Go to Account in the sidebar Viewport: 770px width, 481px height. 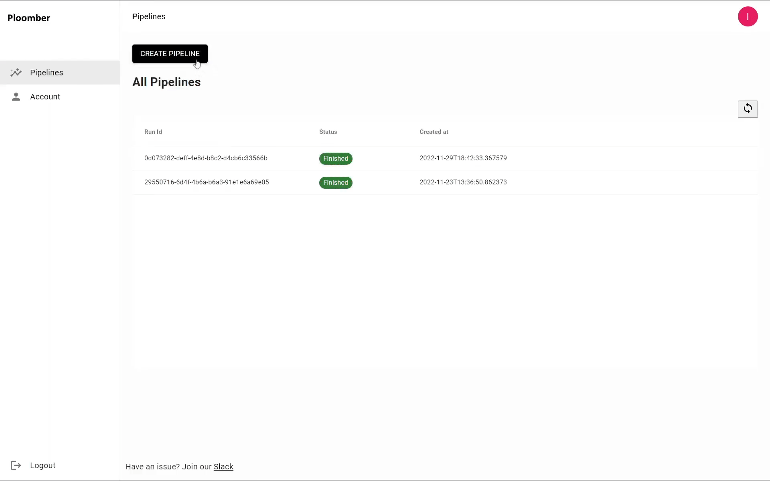click(45, 97)
